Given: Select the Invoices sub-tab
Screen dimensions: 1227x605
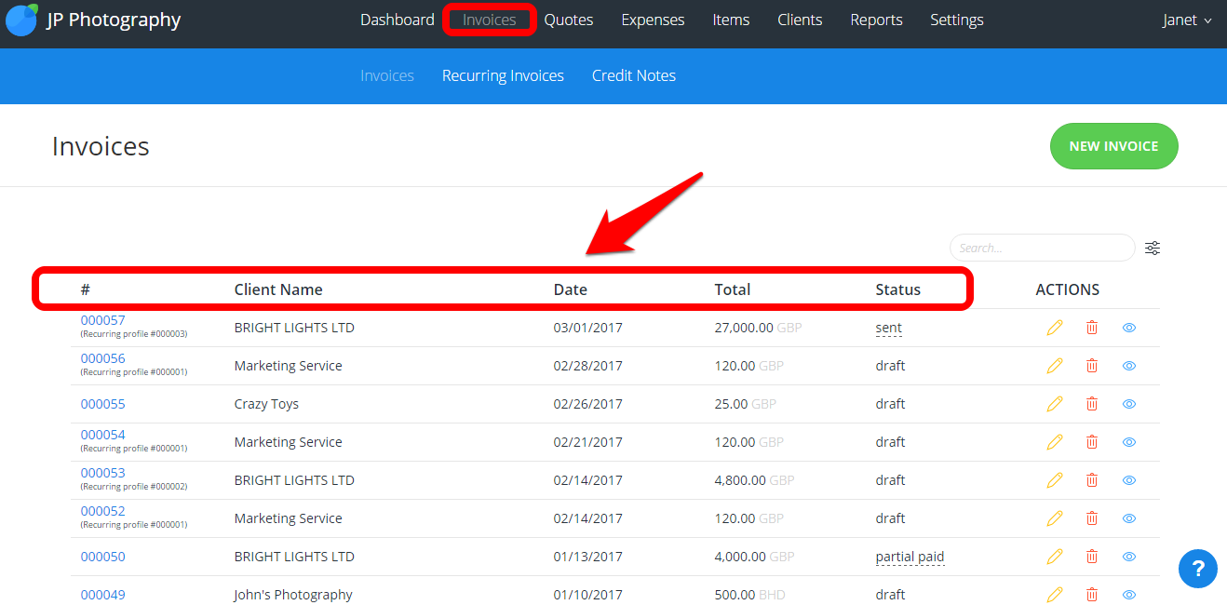Looking at the screenshot, I should pyautogui.click(x=387, y=75).
